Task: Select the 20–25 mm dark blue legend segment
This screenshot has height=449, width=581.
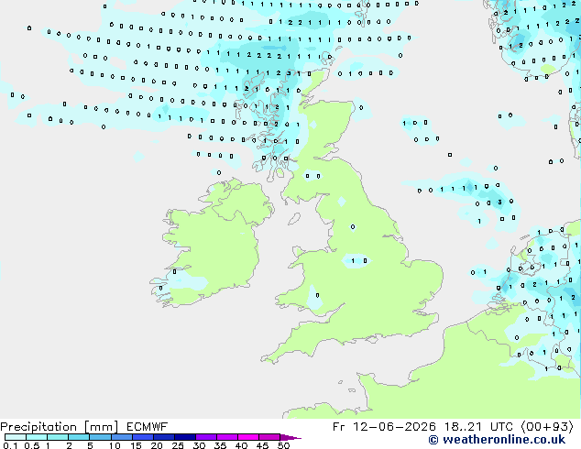Action: click(x=164, y=437)
